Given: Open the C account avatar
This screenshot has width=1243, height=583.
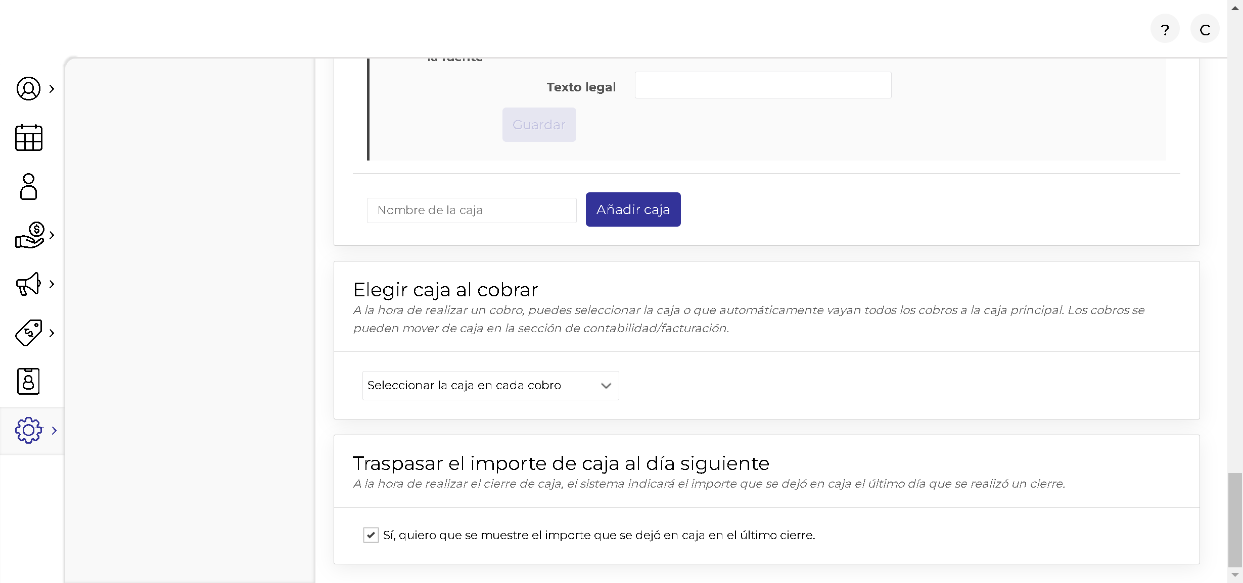Looking at the screenshot, I should pos(1205,29).
